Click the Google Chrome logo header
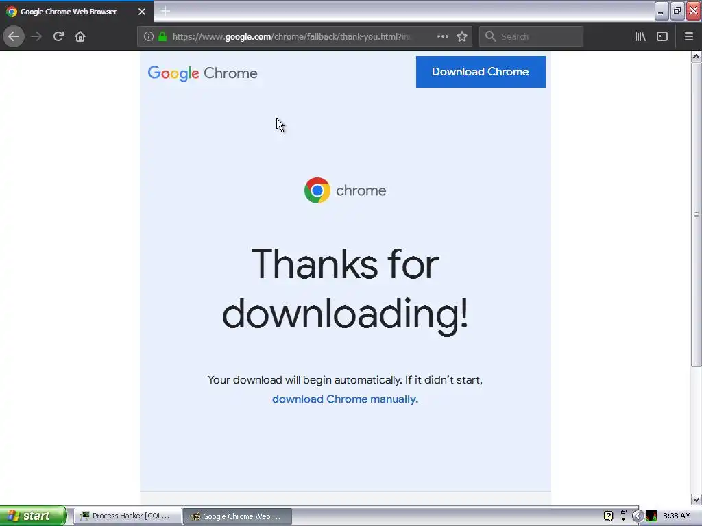 pyautogui.click(x=202, y=73)
